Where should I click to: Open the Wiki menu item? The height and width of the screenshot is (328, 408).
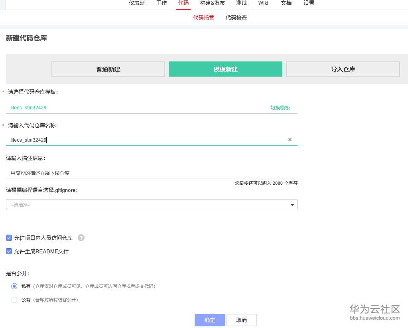point(263,3)
